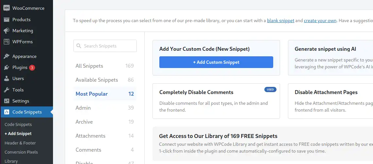Click the USED badge on comments snippet

point(270,89)
